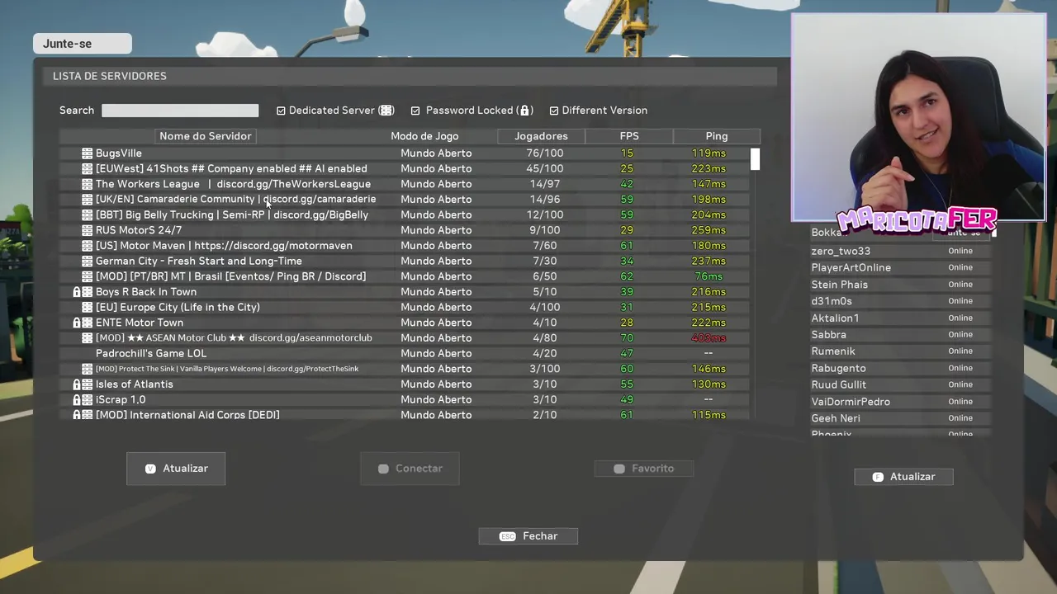Toggle Dedicated Server checkbox
1057x594 pixels.
click(x=281, y=111)
